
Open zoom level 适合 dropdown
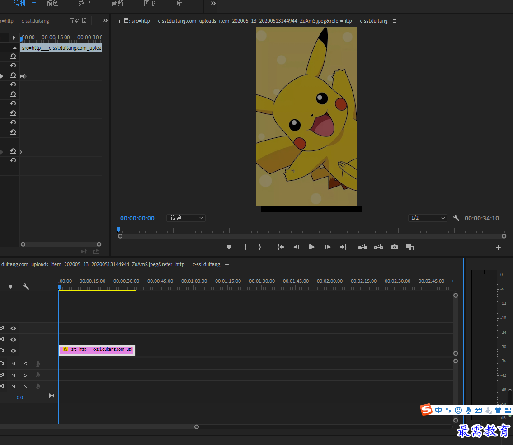(x=186, y=218)
